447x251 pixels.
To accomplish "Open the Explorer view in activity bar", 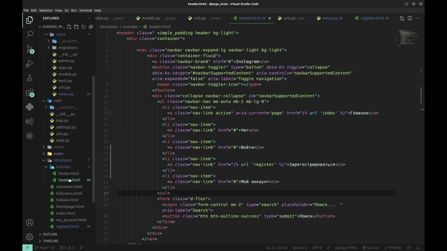I will click(30, 20).
